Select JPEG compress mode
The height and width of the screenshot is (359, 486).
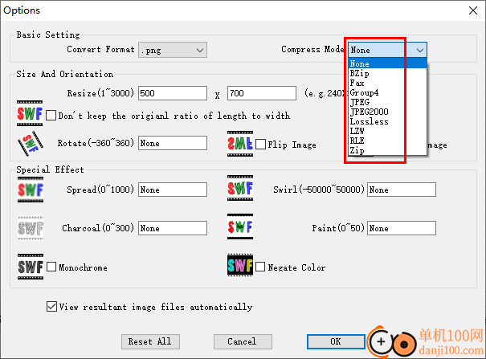(387, 102)
